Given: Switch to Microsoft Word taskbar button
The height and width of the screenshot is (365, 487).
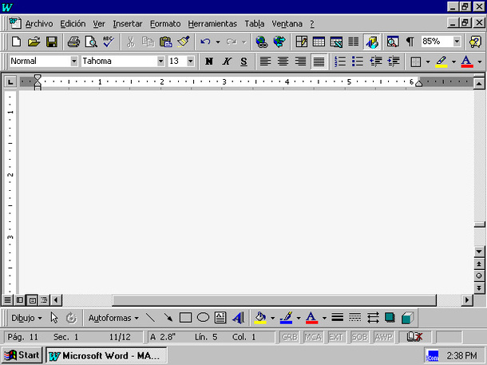Looking at the screenshot, I should (x=106, y=355).
